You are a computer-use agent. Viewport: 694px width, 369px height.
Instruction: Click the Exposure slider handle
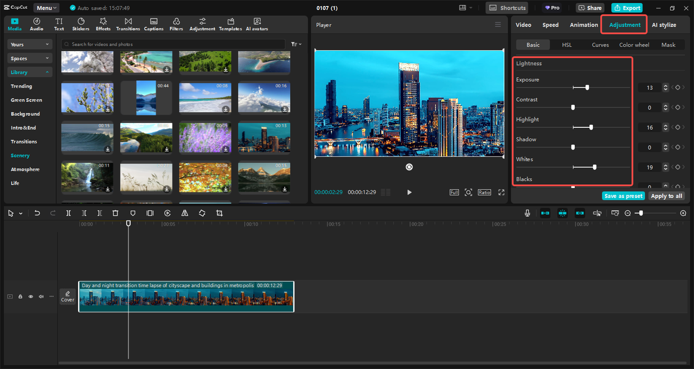click(587, 87)
